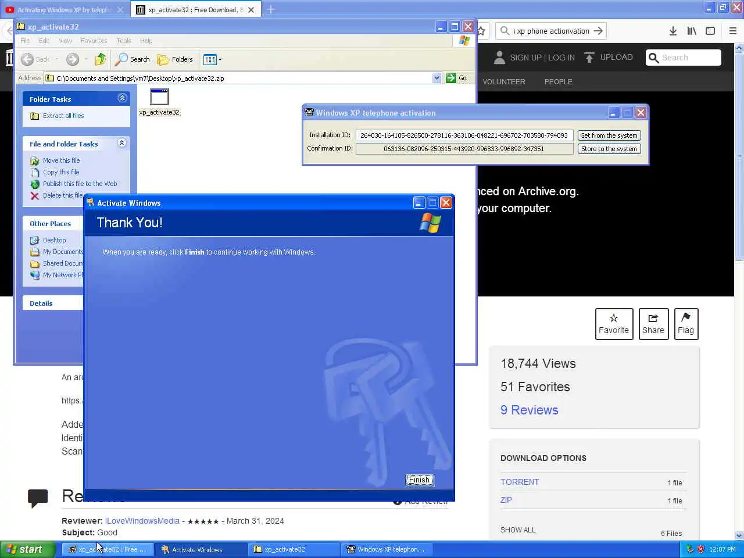The image size is (744, 558).
Task: Click the Up folder icon in the explorer toolbar
Action: click(101, 59)
